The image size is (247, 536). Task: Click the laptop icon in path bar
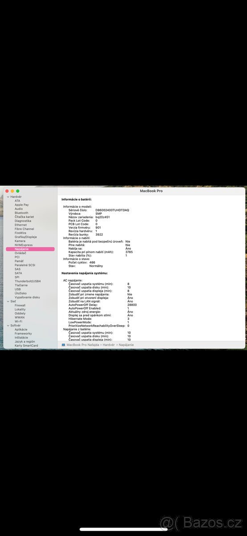[x=63, y=345]
